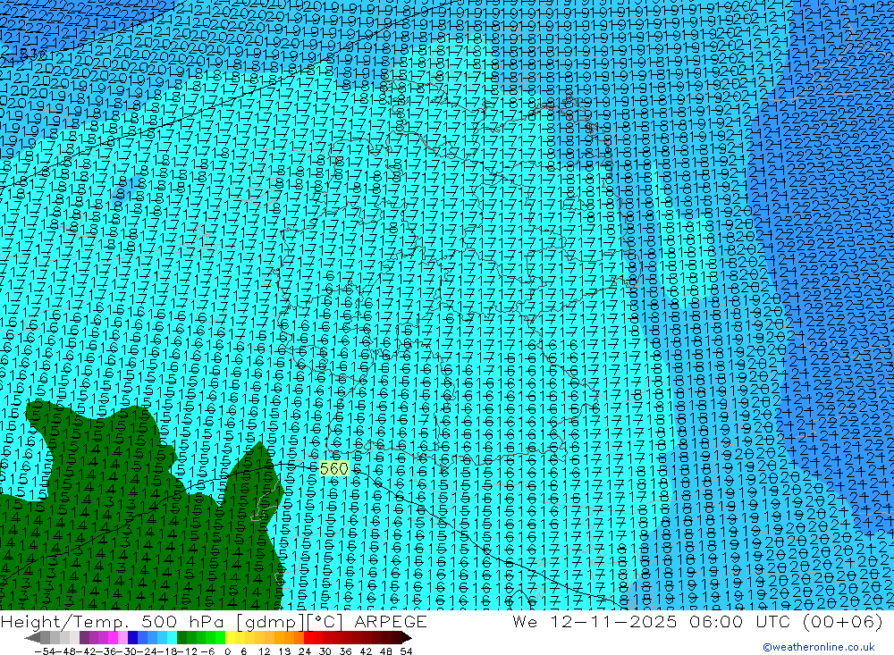Pick the yellow swatch above 0 in legend
Viewport: 894px width, 655px height.
[x=230, y=637]
